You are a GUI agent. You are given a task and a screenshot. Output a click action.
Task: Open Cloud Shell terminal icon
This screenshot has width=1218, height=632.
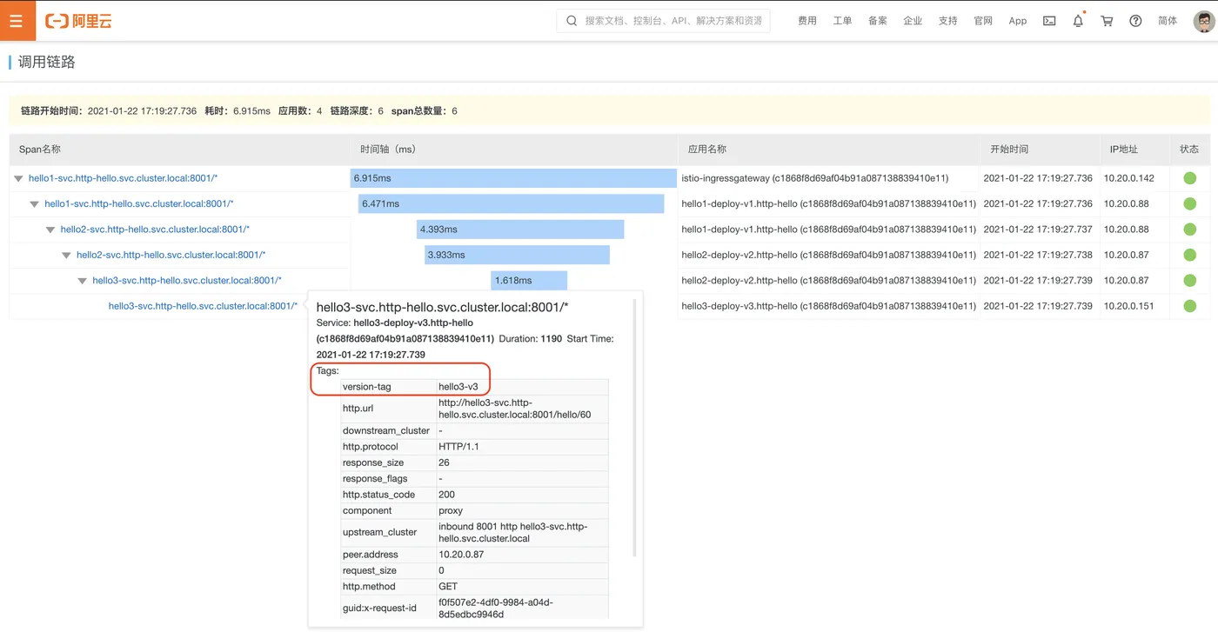(x=1049, y=21)
